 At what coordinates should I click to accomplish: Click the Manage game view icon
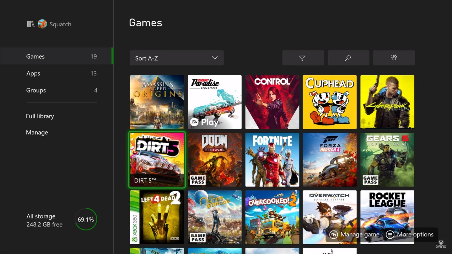tap(334, 235)
